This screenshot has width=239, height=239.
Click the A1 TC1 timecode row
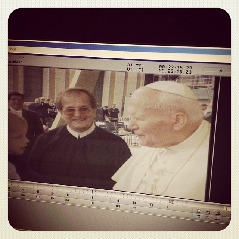pyautogui.click(x=159, y=66)
